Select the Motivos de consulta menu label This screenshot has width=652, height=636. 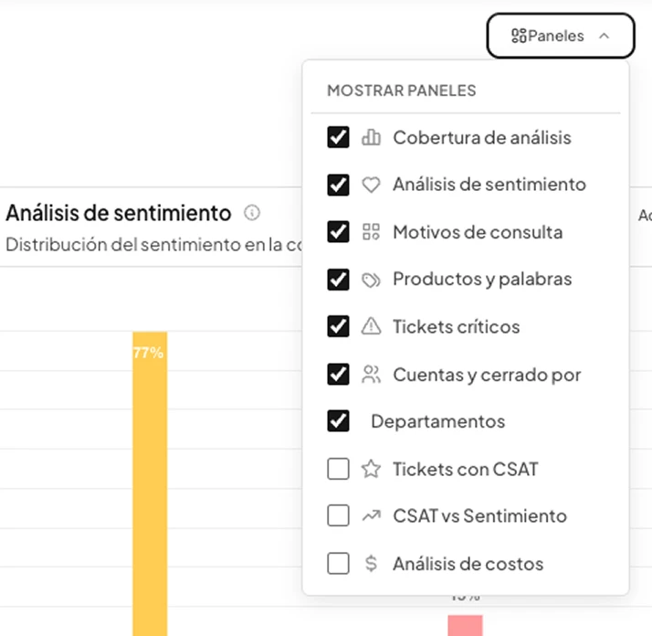point(478,232)
